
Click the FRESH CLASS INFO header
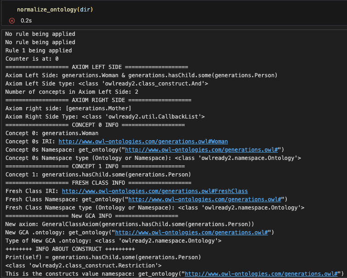95,182
